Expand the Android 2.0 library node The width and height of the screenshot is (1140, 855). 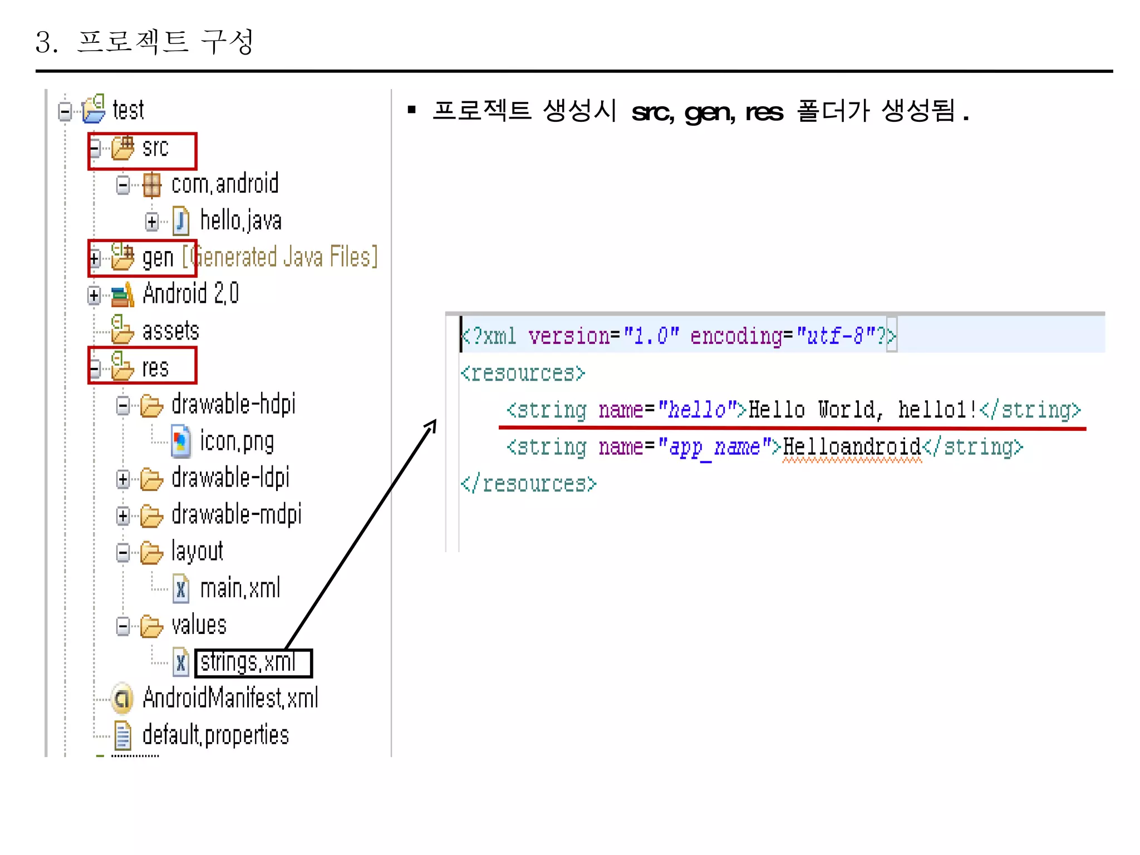point(94,296)
